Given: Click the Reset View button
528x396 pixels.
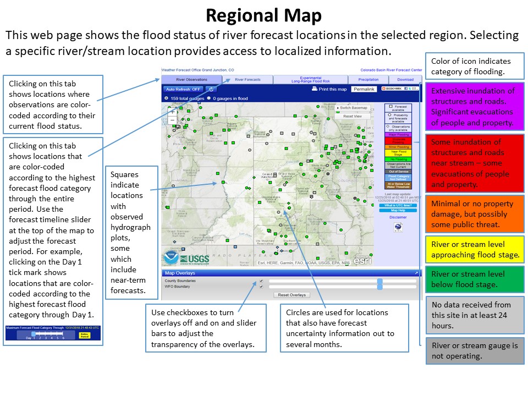Looking at the screenshot, I should (x=353, y=116).
